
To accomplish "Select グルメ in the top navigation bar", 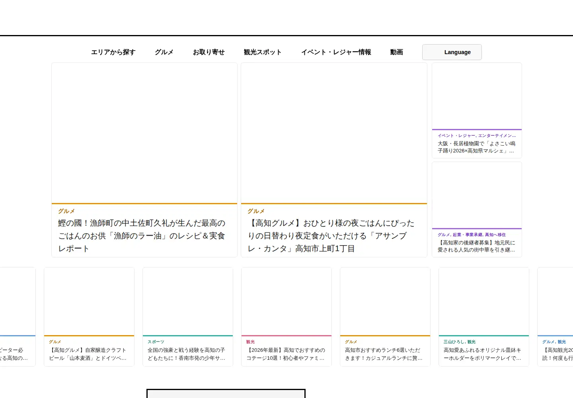I will click(x=164, y=52).
